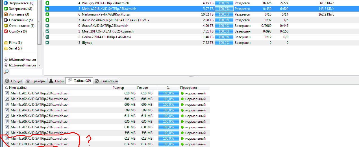359x147 pixels.
Task: Open the Films (1) label folder
Action: pos(6,43)
